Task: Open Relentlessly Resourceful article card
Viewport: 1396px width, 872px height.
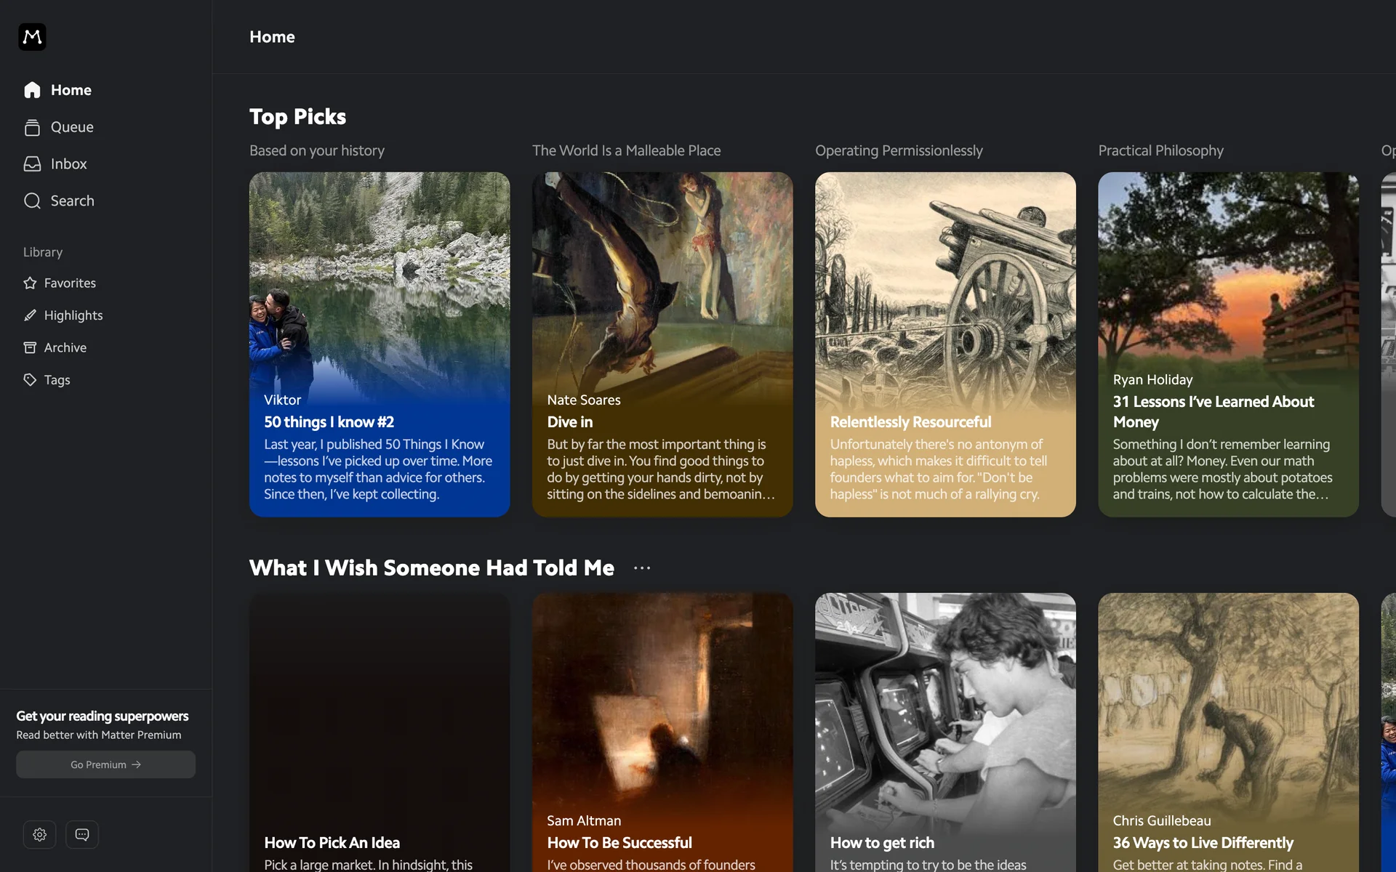Action: click(x=944, y=344)
